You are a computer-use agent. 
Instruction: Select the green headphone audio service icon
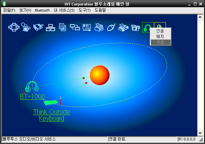[x=146, y=27]
